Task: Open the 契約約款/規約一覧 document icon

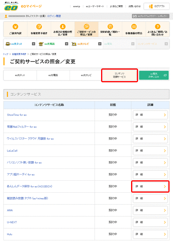Action: 110,27
